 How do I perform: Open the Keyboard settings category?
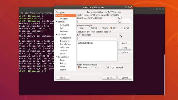[x=65, y=25]
